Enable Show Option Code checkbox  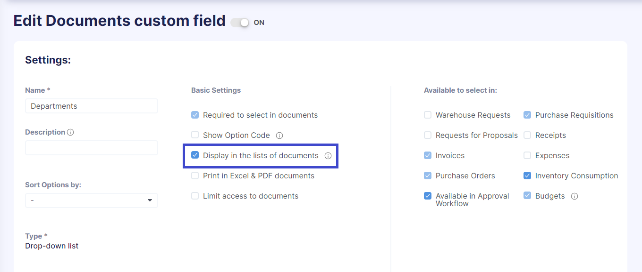click(x=195, y=135)
